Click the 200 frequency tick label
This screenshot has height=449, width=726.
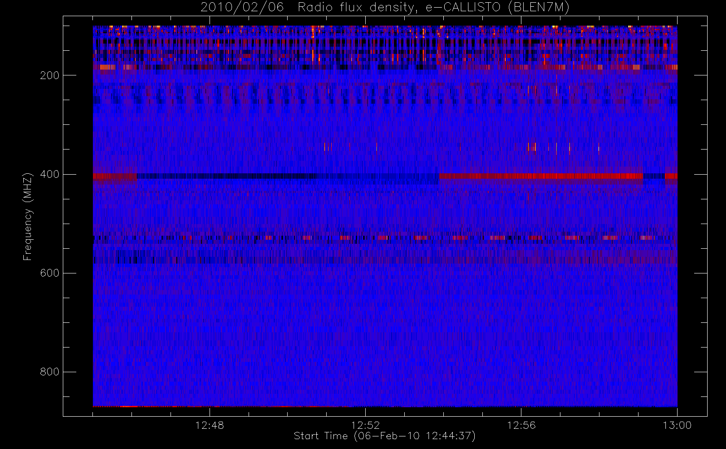[49, 75]
